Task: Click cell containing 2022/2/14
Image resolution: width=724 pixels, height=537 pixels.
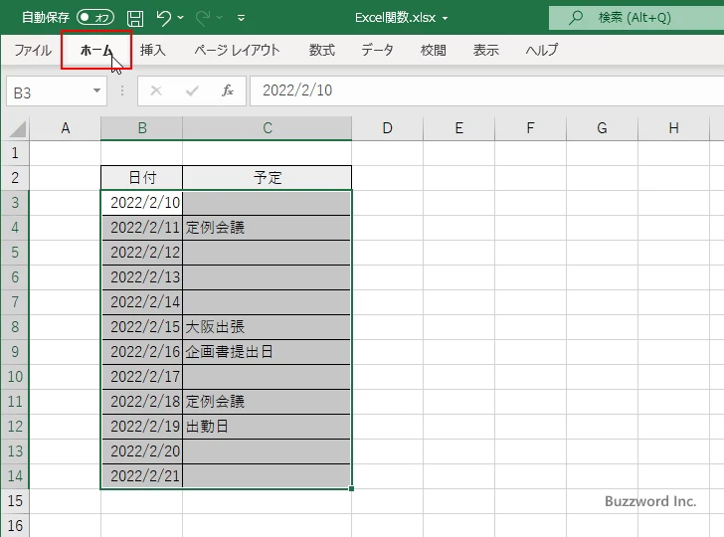Action: click(142, 302)
